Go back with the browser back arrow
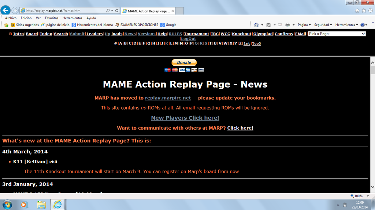The image size is (375, 210). point(5,10)
